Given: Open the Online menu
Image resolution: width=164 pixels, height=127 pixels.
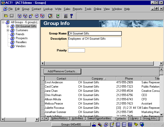Looking at the screenshot, I should coord(97,9).
